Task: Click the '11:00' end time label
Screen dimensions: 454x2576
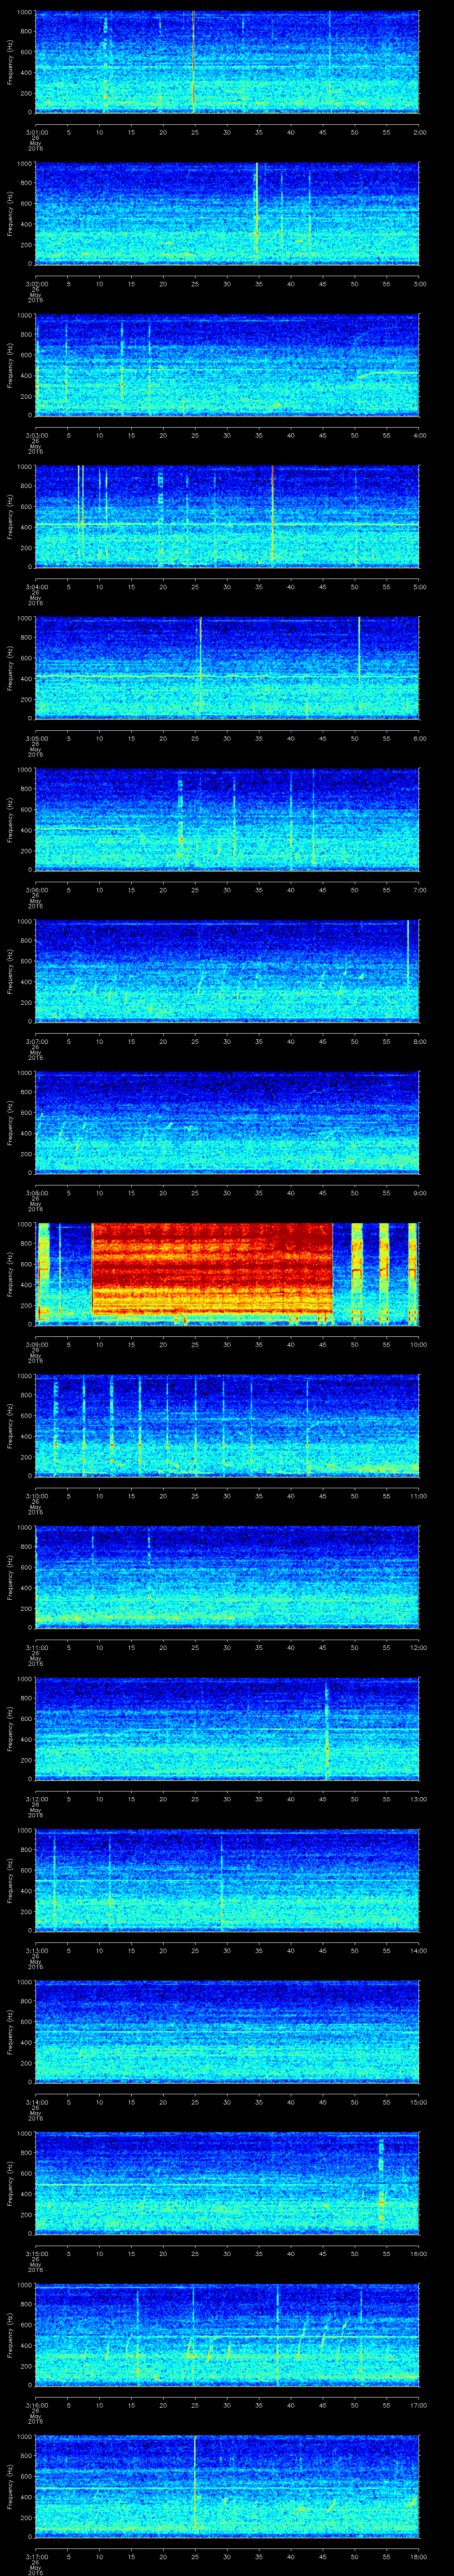Action: pos(419,1495)
